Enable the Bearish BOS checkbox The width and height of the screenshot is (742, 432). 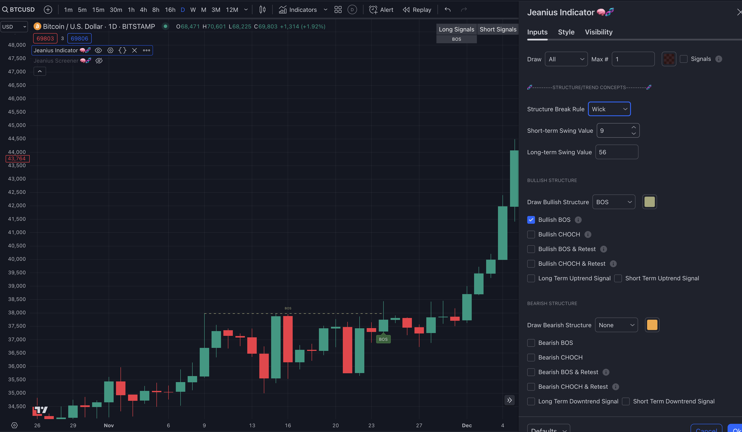click(x=531, y=343)
